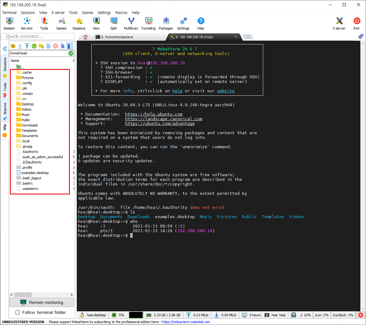Create new folder in SFTP browser
366x325 pixels.
coord(41,46)
